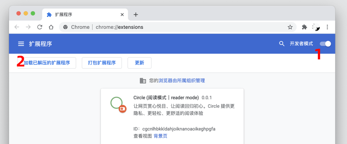
Task: Open the Chrome three-dot menu
Action: point(327,27)
